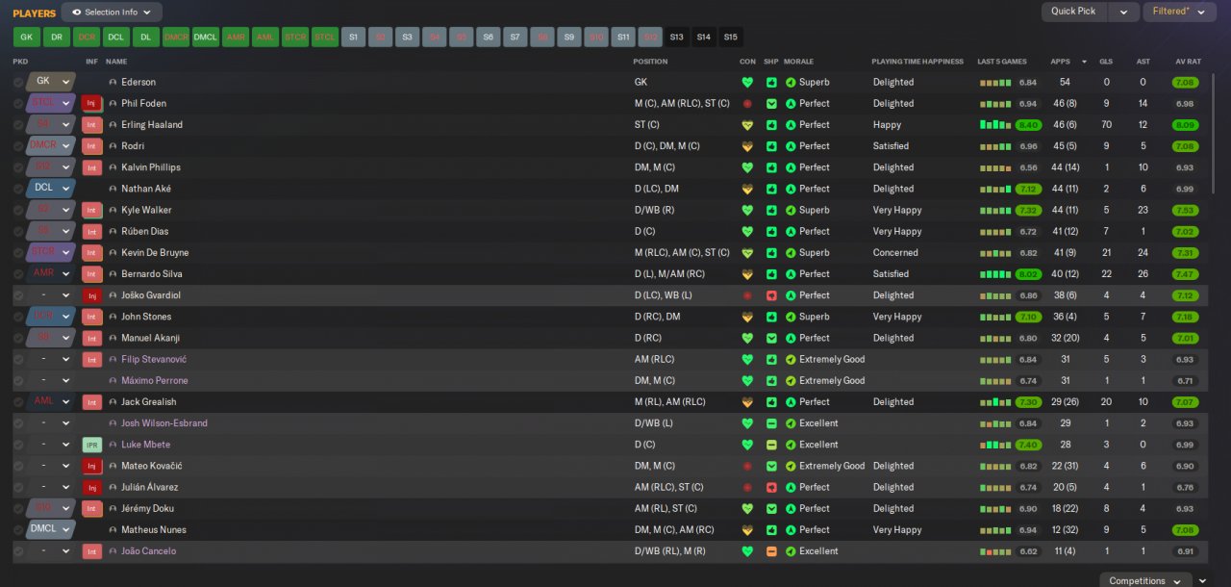Toggle the picked checkbox for Jack Grealish
The height and width of the screenshot is (587, 1231).
tap(18, 402)
